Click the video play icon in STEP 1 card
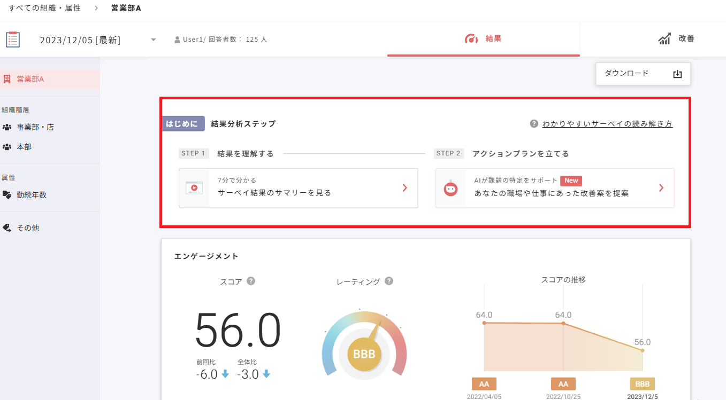 coord(194,188)
